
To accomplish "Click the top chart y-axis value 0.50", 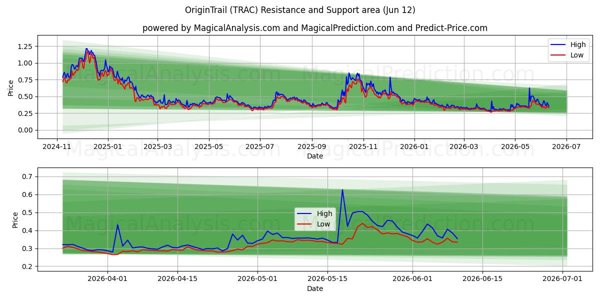I will click(x=24, y=96).
